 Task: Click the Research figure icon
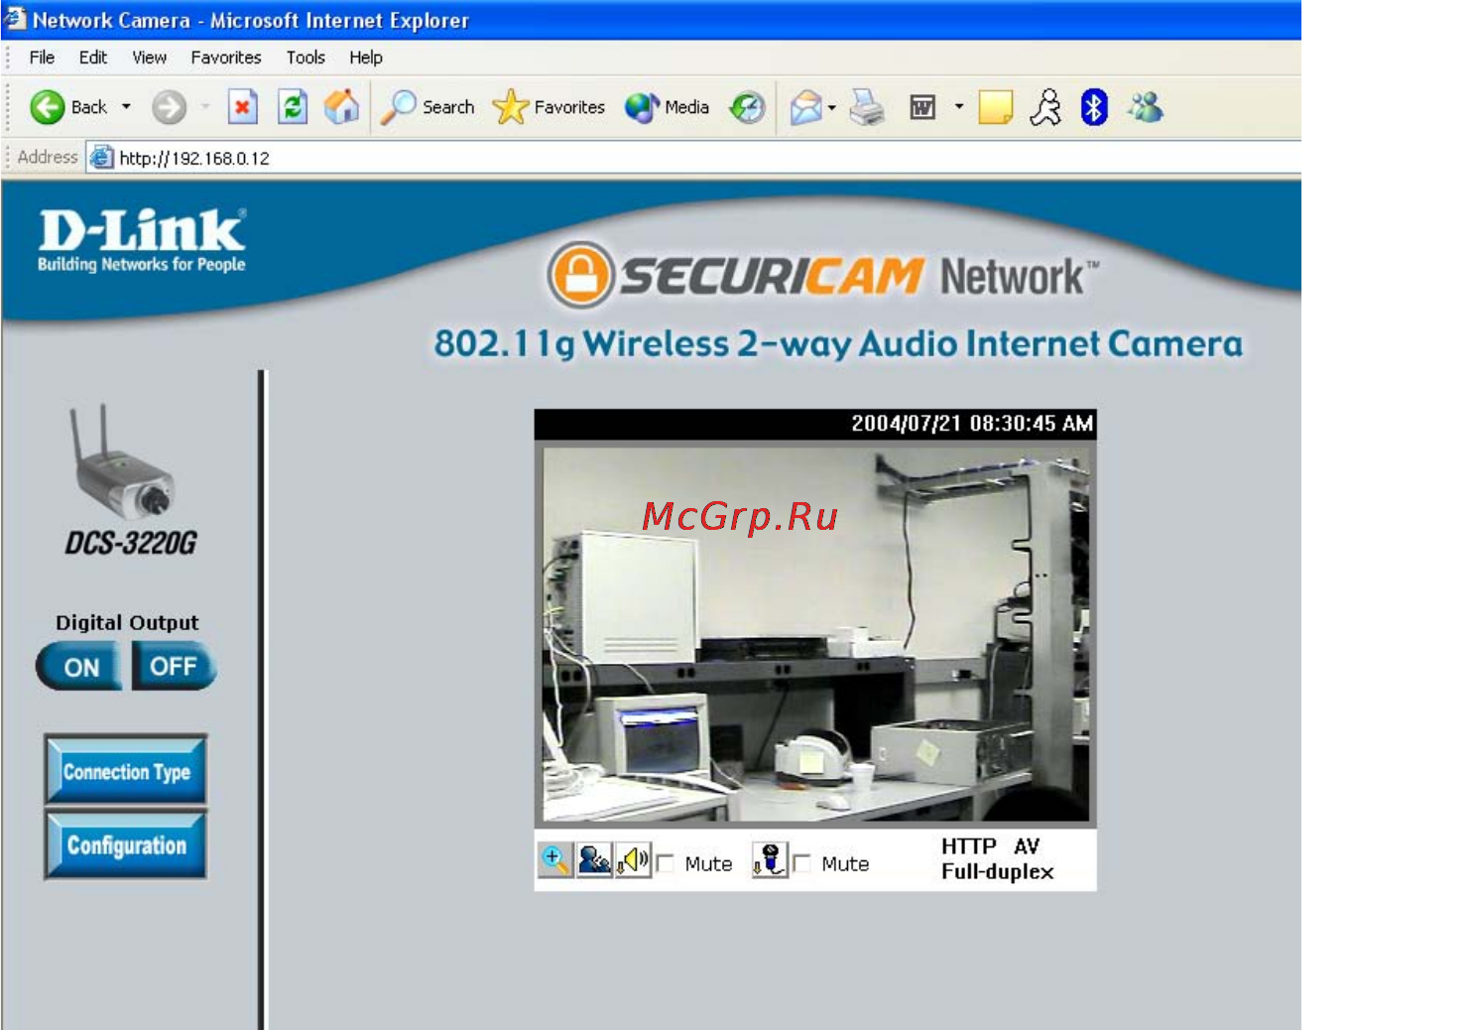(1045, 107)
